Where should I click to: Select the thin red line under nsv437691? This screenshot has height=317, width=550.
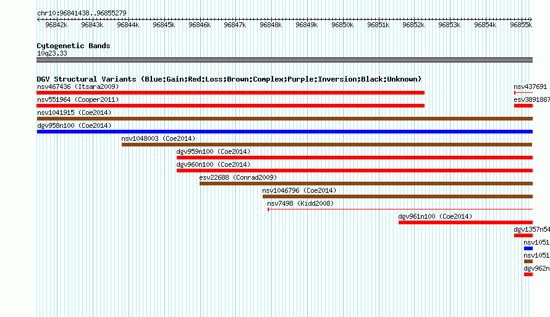click(523, 93)
